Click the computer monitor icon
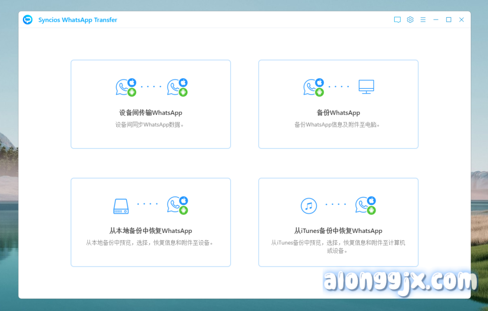 (x=366, y=87)
